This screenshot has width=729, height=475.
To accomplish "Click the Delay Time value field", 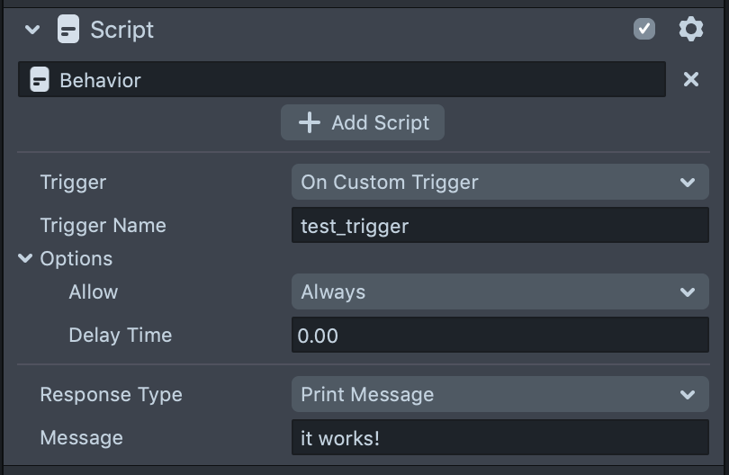I will [499, 336].
